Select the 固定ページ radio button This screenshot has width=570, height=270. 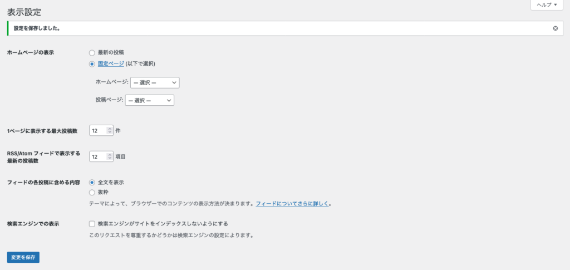(x=92, y=64)
